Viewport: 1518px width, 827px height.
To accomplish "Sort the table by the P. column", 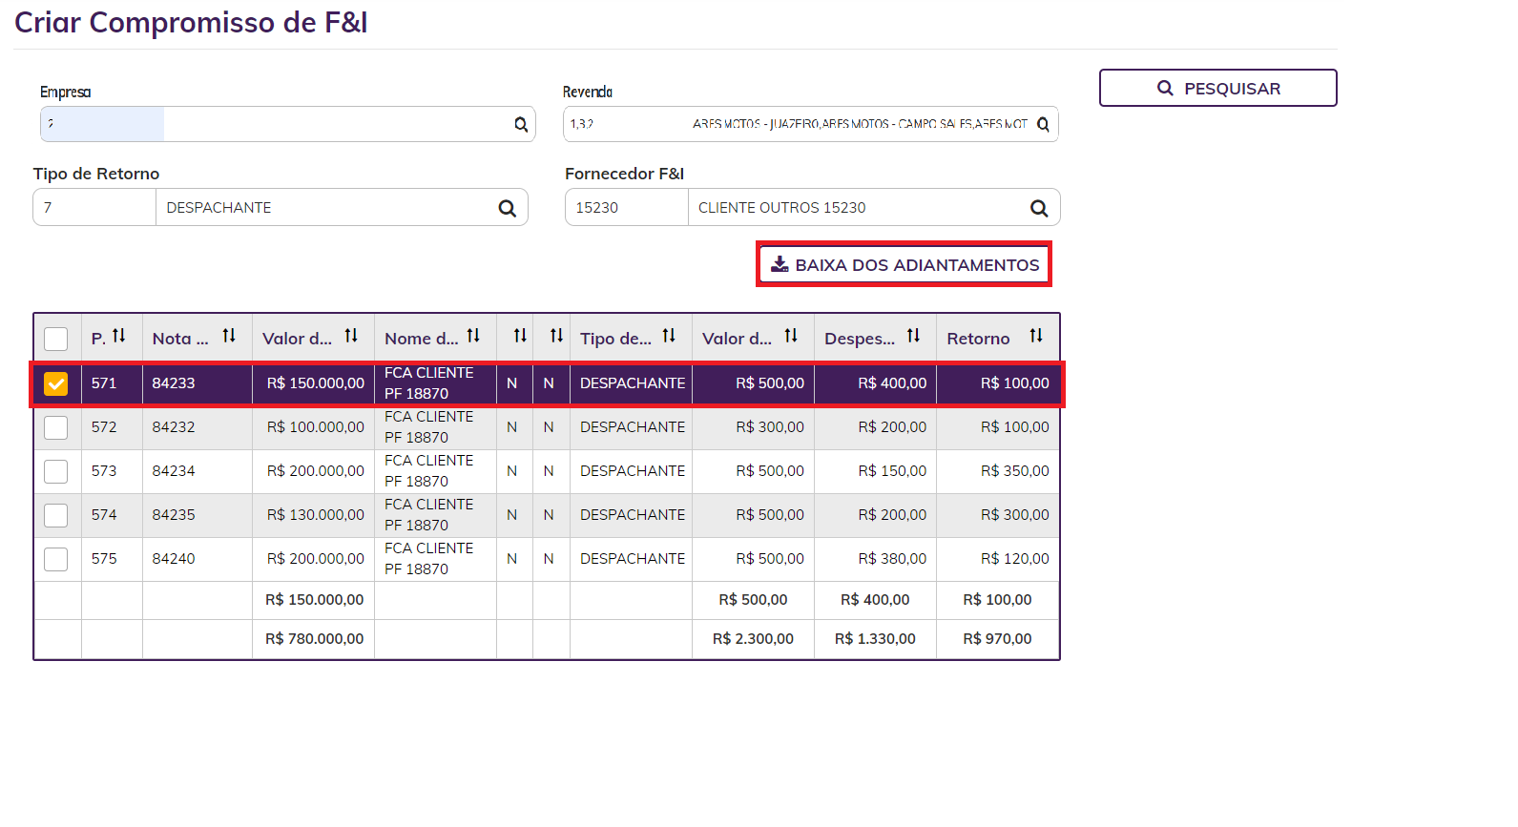I will pyautogui.click(x=119, y=336).
